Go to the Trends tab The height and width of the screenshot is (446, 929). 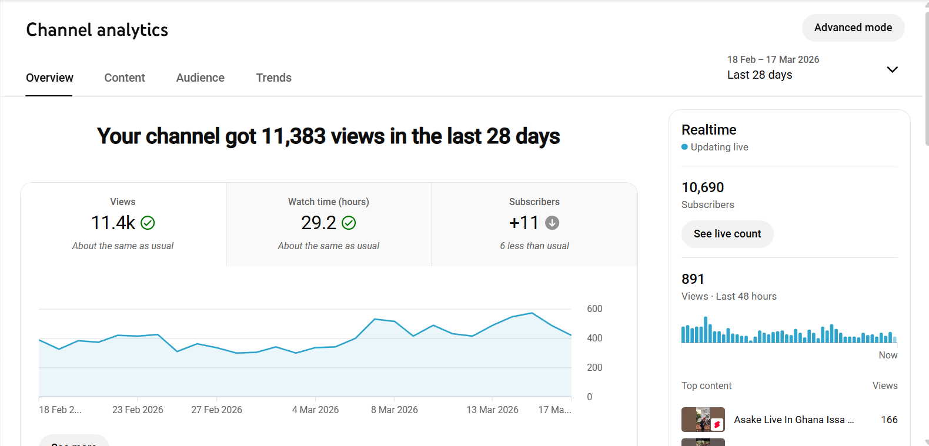(x=273, y=78)
